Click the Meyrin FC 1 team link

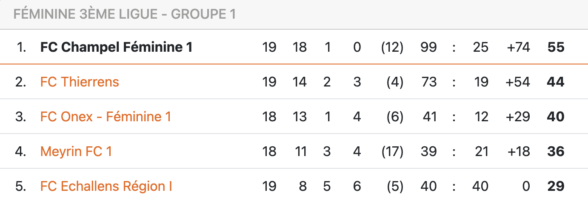point(76,151)
